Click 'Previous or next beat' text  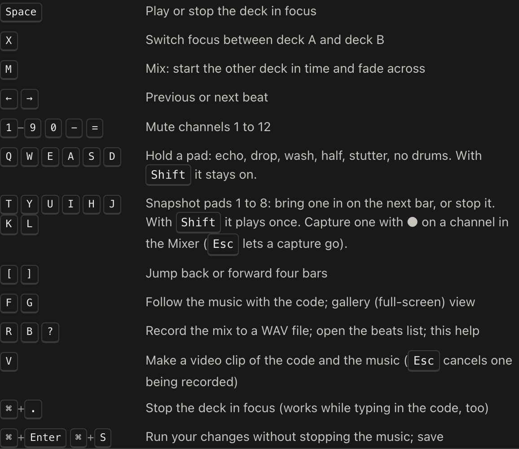point(207,98)
